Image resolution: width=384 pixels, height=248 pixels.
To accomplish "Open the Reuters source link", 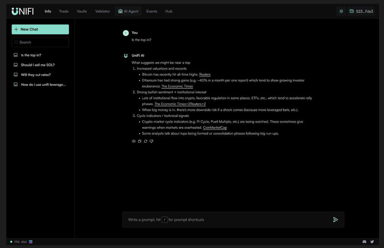I will tap(205, 74).
